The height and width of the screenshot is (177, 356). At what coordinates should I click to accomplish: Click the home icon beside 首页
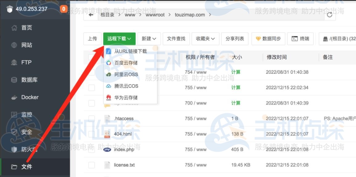tap(14, 28)
